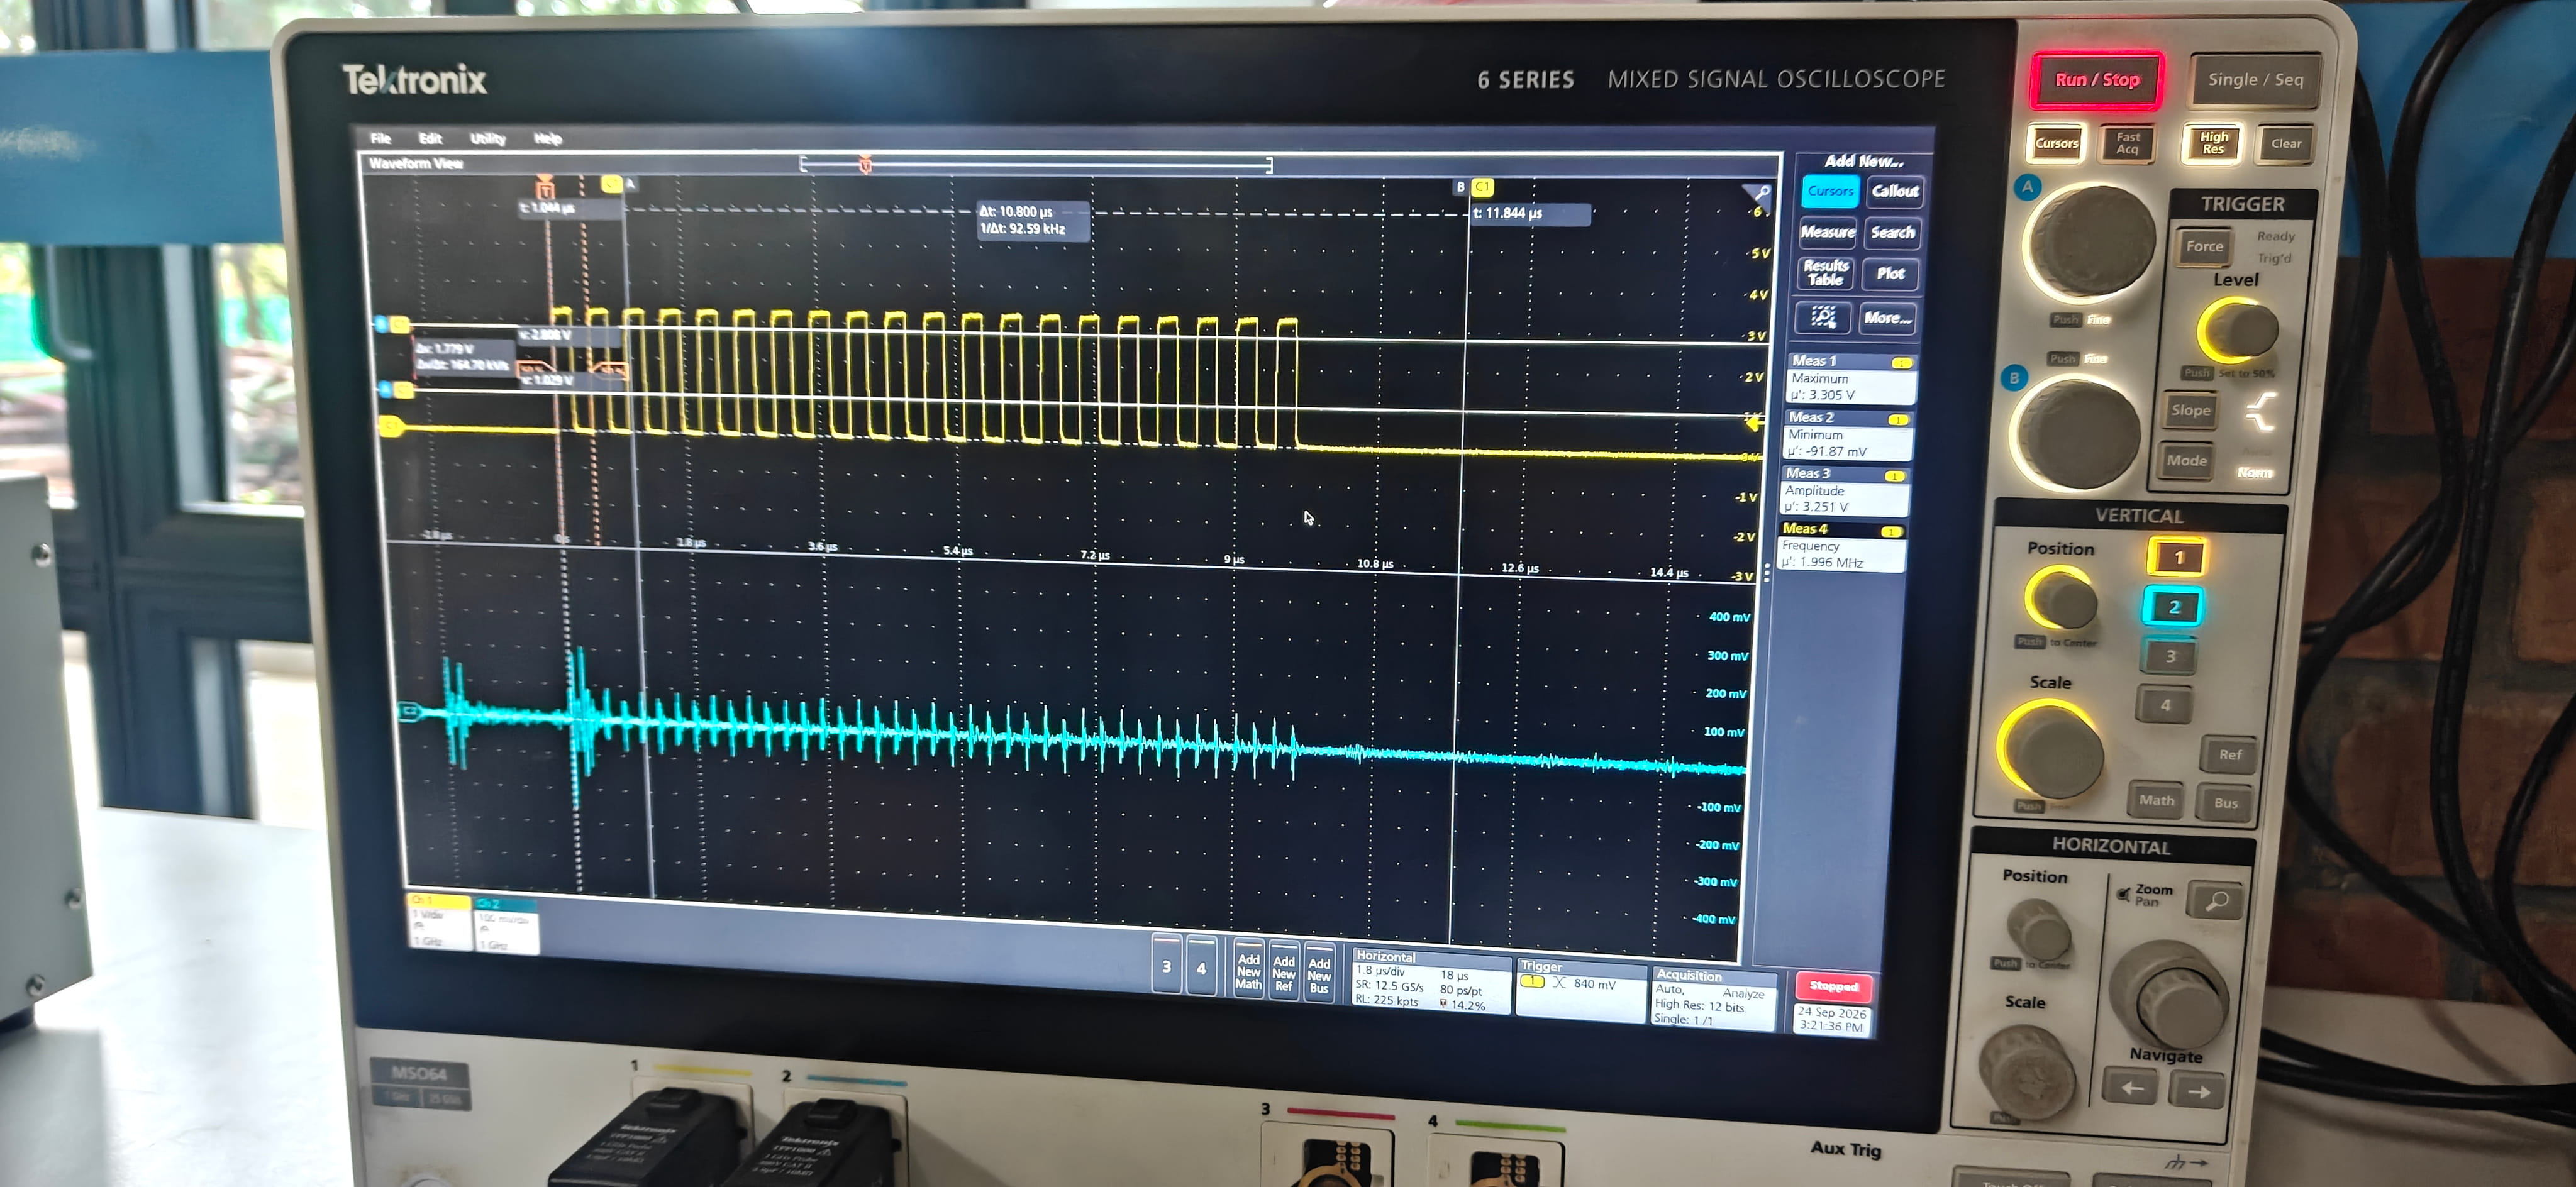Click the Analyze label in Acquisition badge
The height and width of the screenshot is (1187, 2576).
(1743, 993)
